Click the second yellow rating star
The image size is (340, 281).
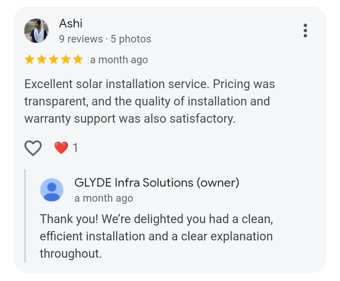pos(42,59)
